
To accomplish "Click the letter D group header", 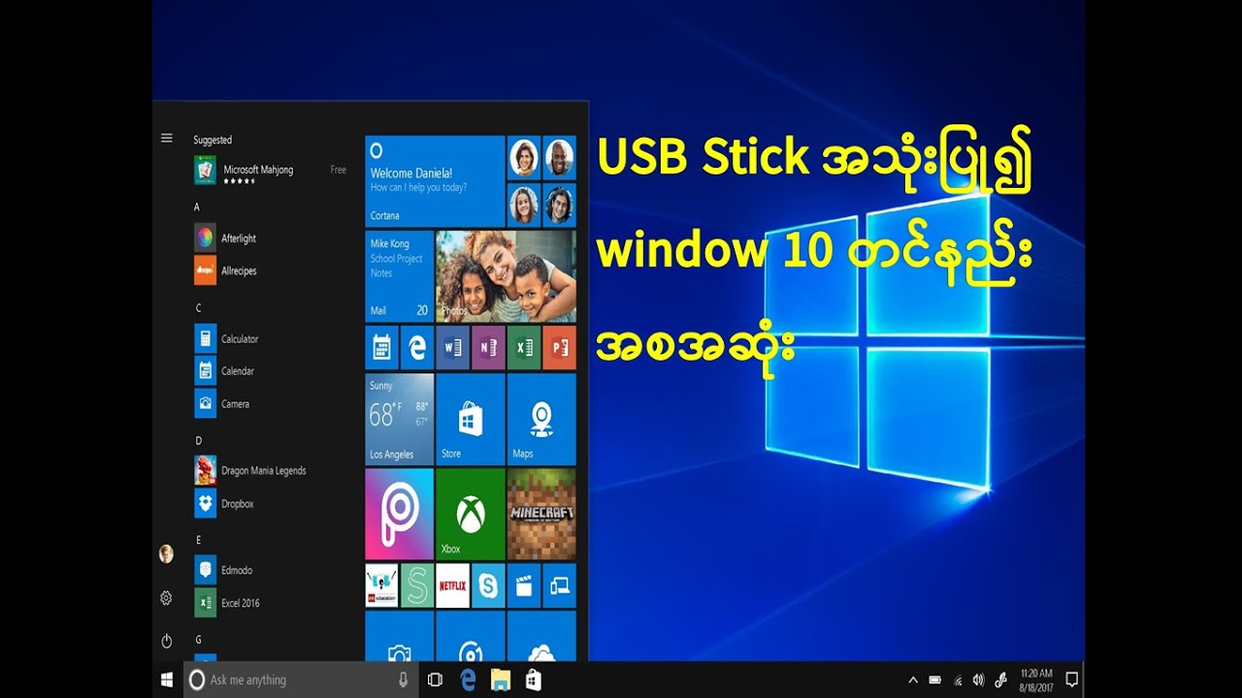I will pos(198,440).
